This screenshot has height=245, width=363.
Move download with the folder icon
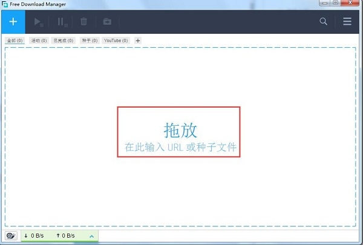[107, 22]
